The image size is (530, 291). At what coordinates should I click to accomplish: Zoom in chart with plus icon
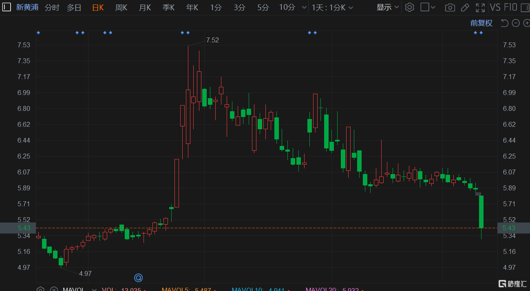coord(526,23)
